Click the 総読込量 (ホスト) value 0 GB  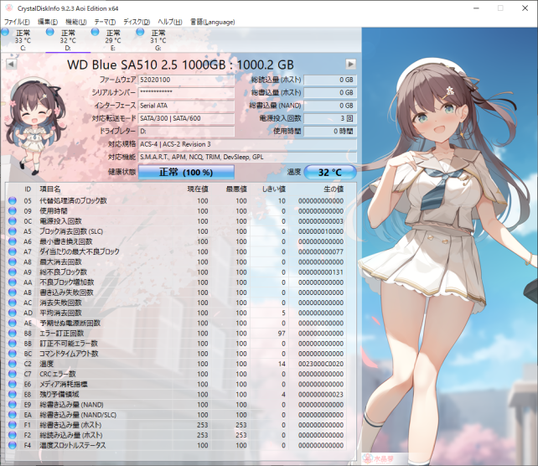click(330, 80)
